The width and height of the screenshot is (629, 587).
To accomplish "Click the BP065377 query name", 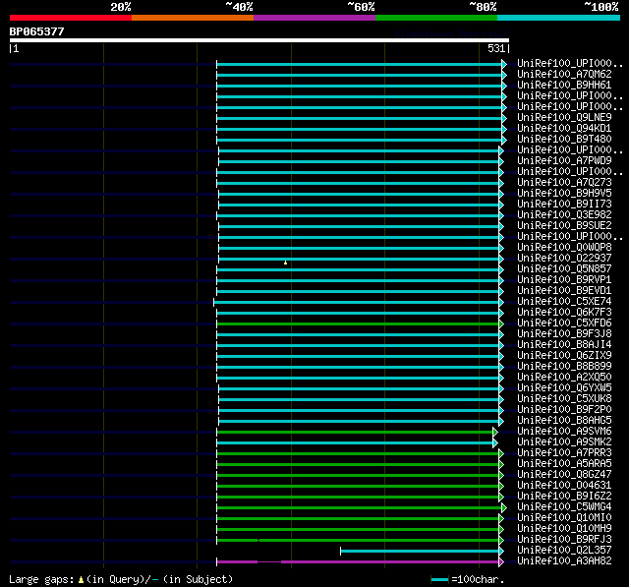I will (36, 31).
